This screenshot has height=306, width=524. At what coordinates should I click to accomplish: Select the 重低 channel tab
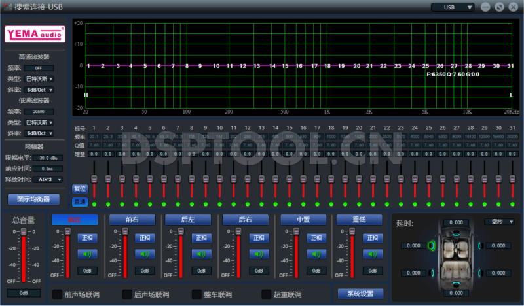coord(359,220)
